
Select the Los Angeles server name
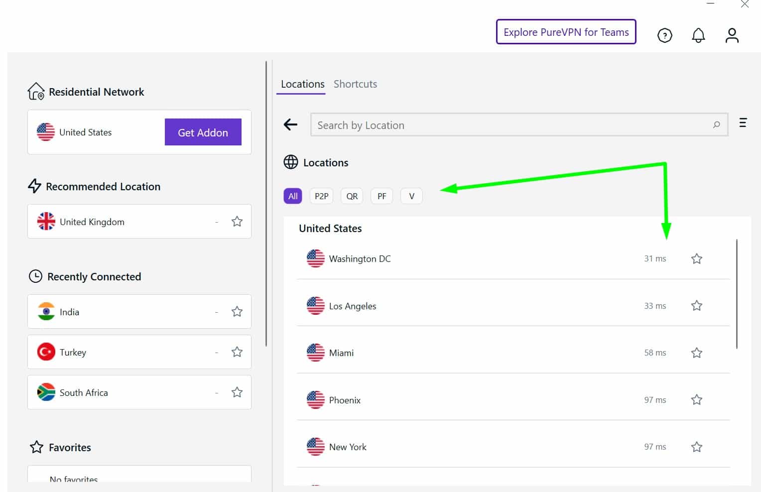[x=353, y=306]
